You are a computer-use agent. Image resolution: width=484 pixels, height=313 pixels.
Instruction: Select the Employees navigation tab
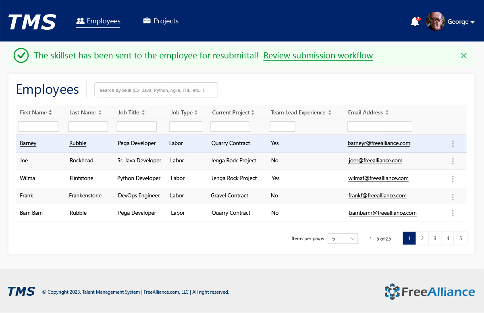click(x=98, y=21)
